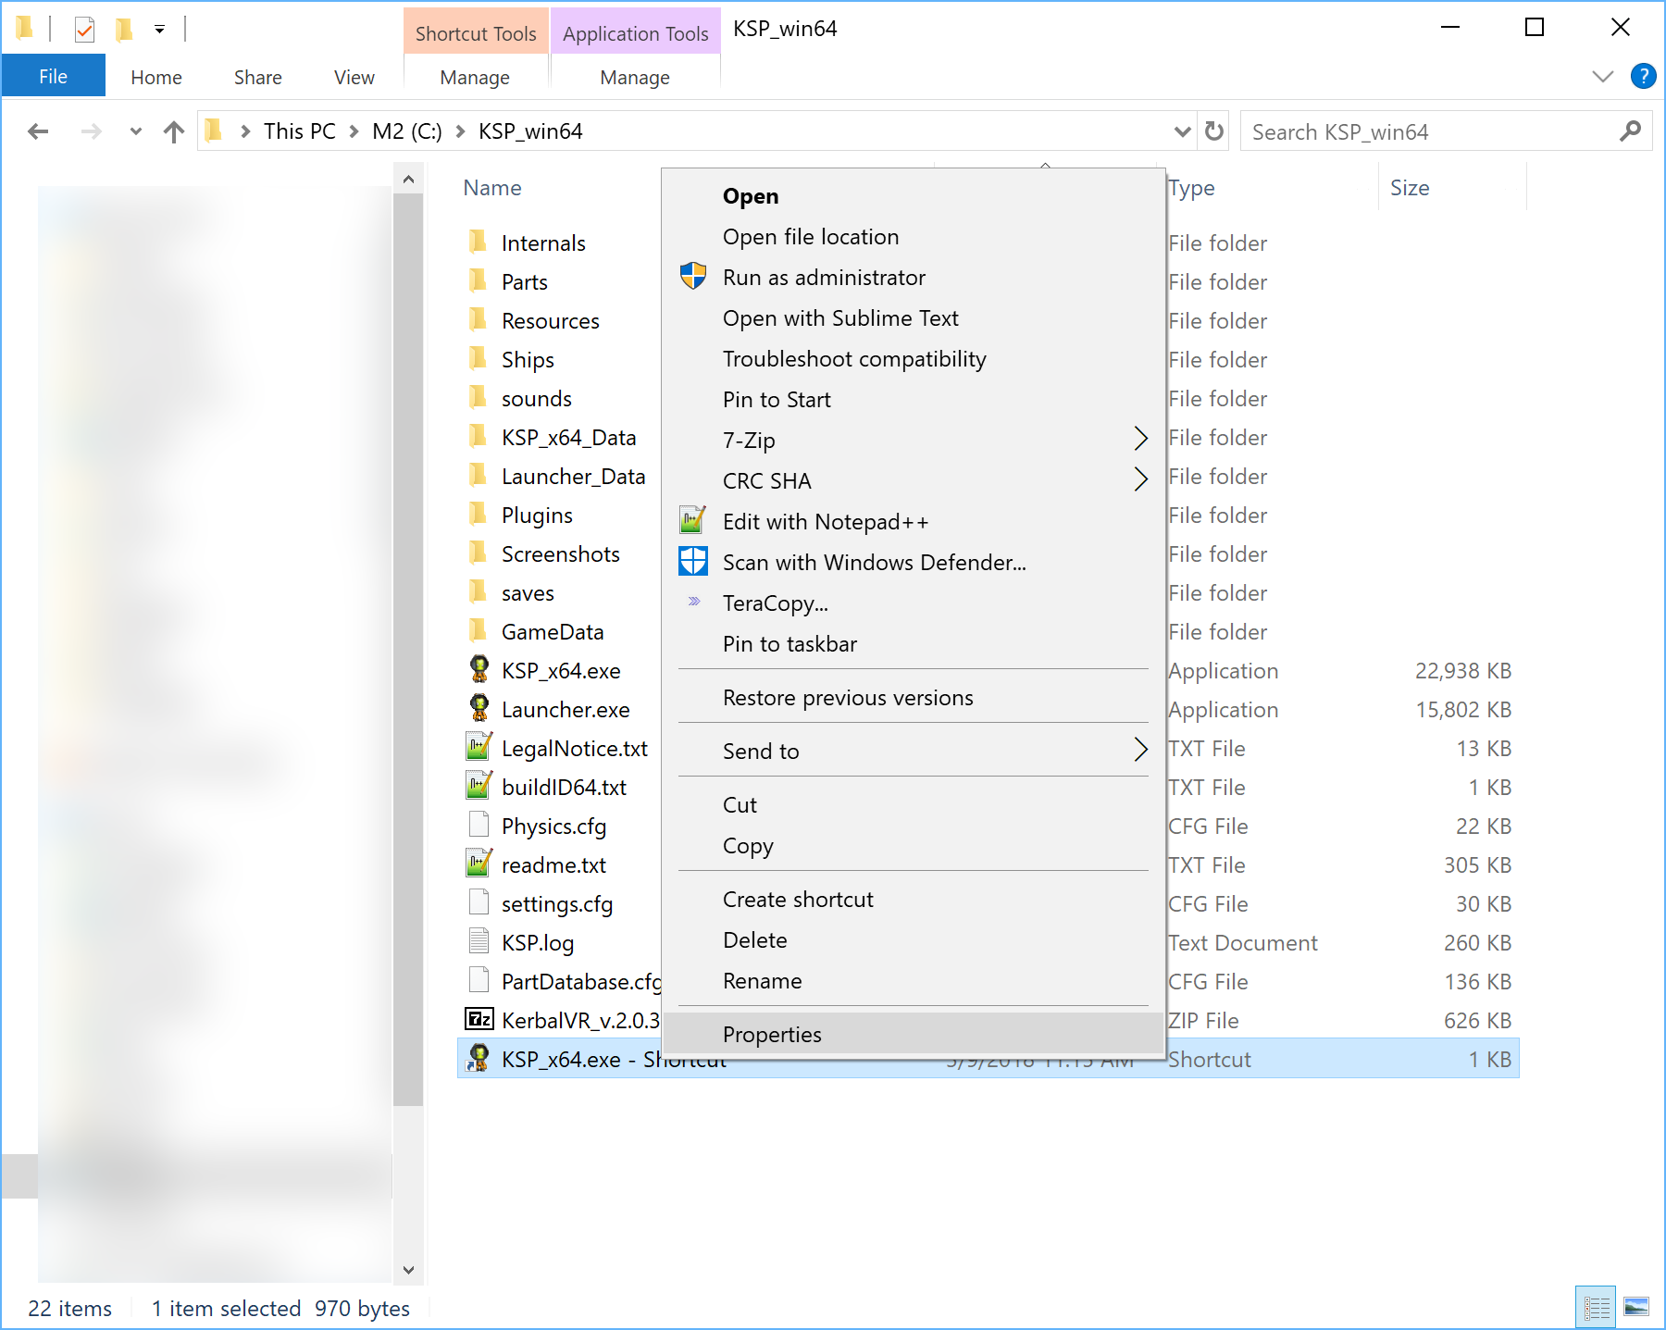Click the Resources folder icon

tap(478, 320)
